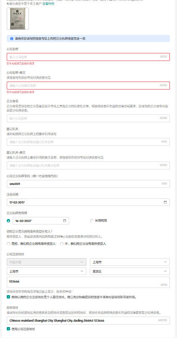Toggle 使用公司注册地址 checkbox

click(x=8, y=329)
